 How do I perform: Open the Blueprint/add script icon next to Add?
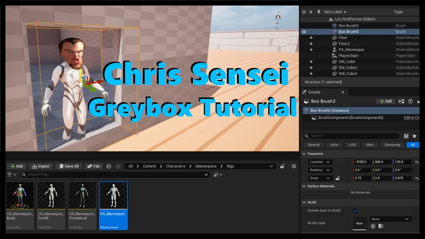[401, 101]
